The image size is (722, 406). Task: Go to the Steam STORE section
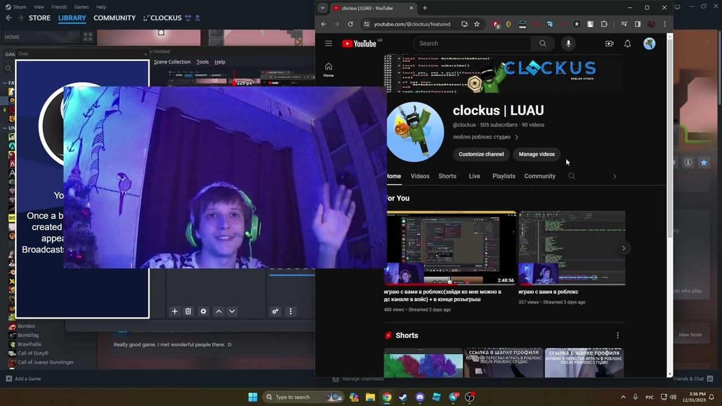(x=39, y=18)
